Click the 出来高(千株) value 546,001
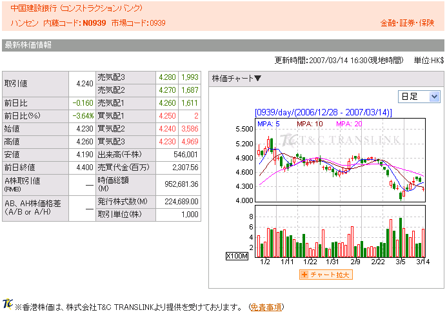This screenshot has width=447, height=319. click(x=186, y=155)
